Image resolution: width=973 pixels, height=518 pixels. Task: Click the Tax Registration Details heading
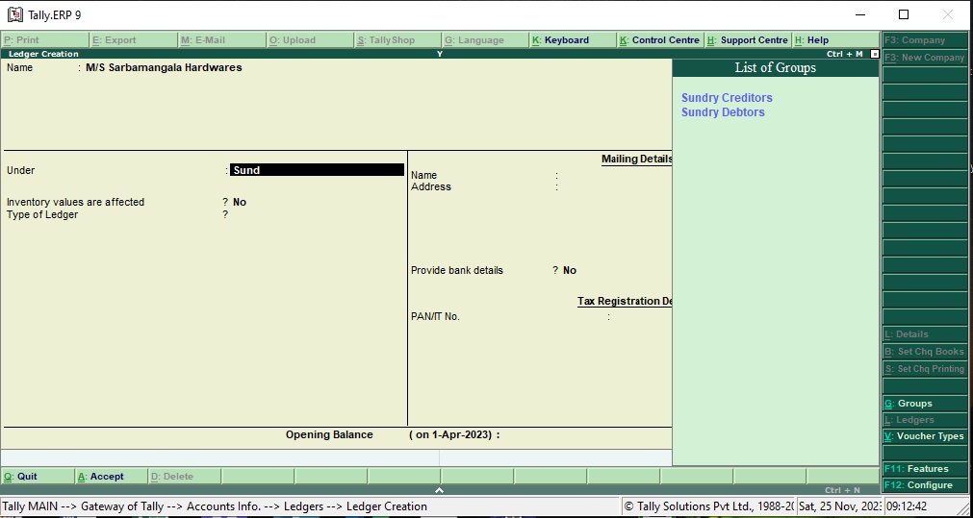pyautogui.click(x=625, y=301)
